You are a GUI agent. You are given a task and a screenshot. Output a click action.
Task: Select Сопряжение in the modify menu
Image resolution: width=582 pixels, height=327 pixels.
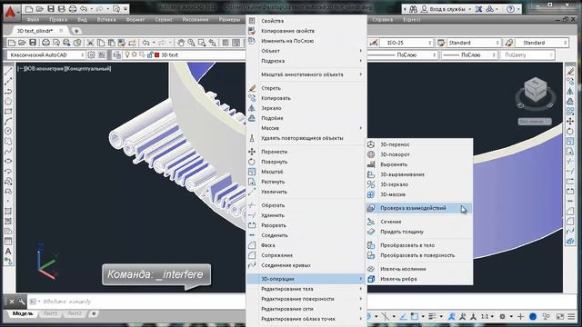click(306, 255)
